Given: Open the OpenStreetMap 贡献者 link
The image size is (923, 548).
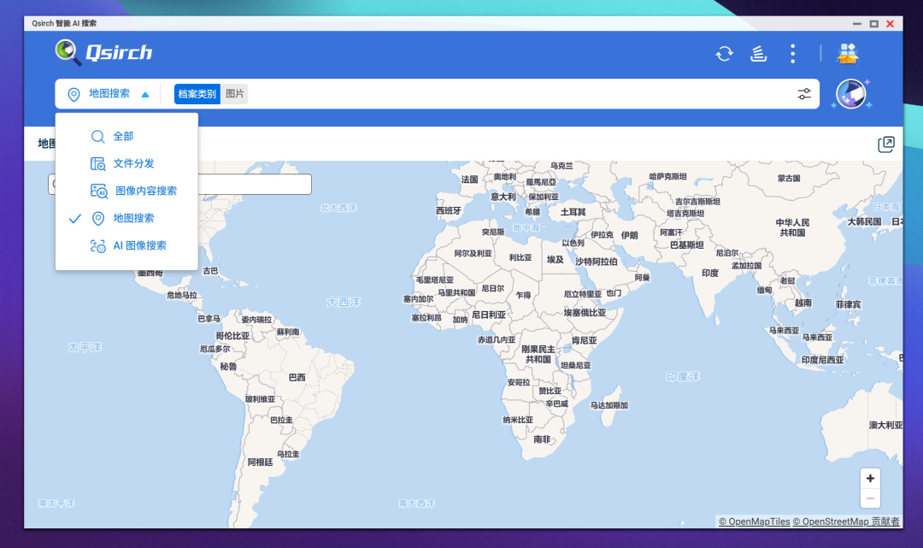Looking at the screenshot, I should pyautogui.click(x=846, y=521).
